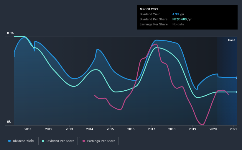Toggle the Earnings Per Share legend button
This screenshot has width=242, height=150.
[x=99, y=141]
